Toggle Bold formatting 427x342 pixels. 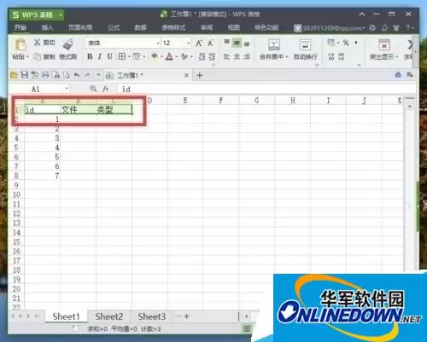[90, 56]
